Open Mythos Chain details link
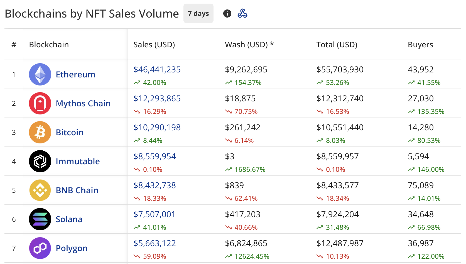This screenshot has width=466, height=264. click(83, 103)
